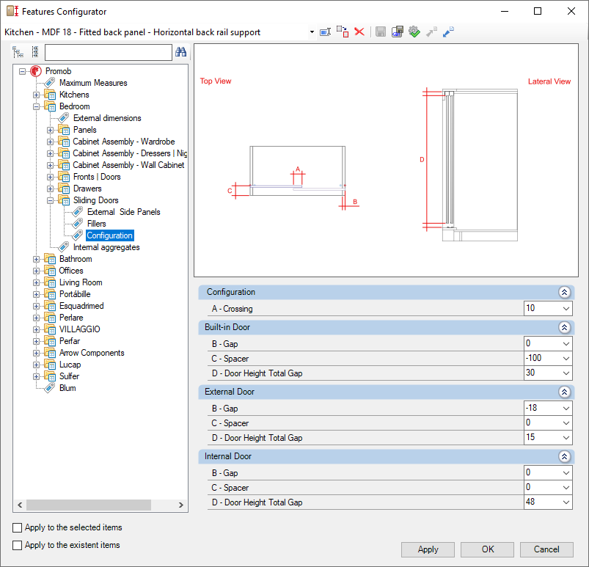Open External Door B - Gap dropdown

coord(566,408)
